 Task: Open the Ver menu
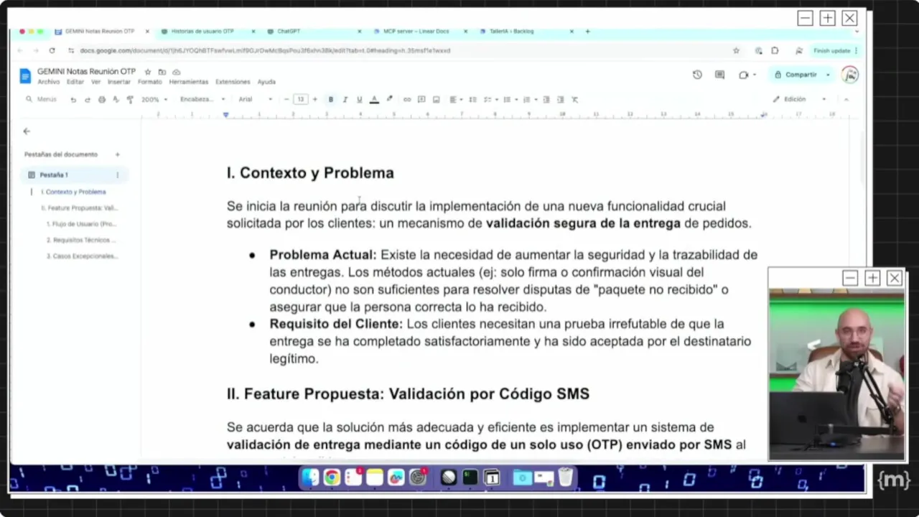pyautogui.click(x=95, y=82)
